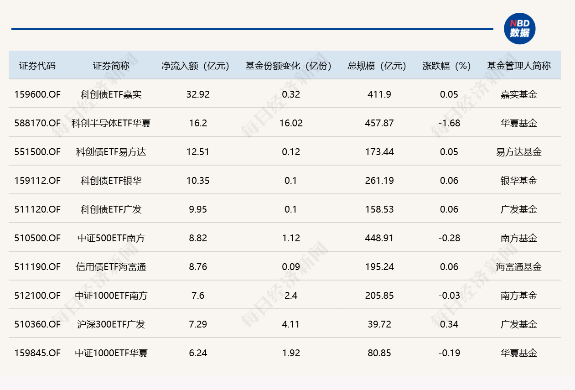The width and height of the screenshot is (575, 390).
Task: Select manager cell 易方达基金
Action: click(x=519, y=152)
